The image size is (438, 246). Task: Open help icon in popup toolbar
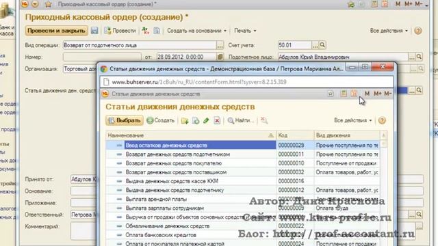coord(382,120)
